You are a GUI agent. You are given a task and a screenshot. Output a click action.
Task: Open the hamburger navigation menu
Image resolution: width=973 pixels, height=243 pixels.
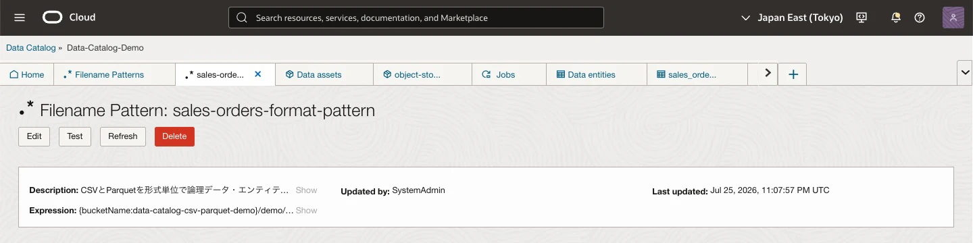coord(20,18)
